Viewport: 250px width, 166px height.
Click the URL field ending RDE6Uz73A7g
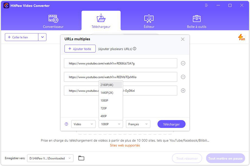[x=121, y=63]
